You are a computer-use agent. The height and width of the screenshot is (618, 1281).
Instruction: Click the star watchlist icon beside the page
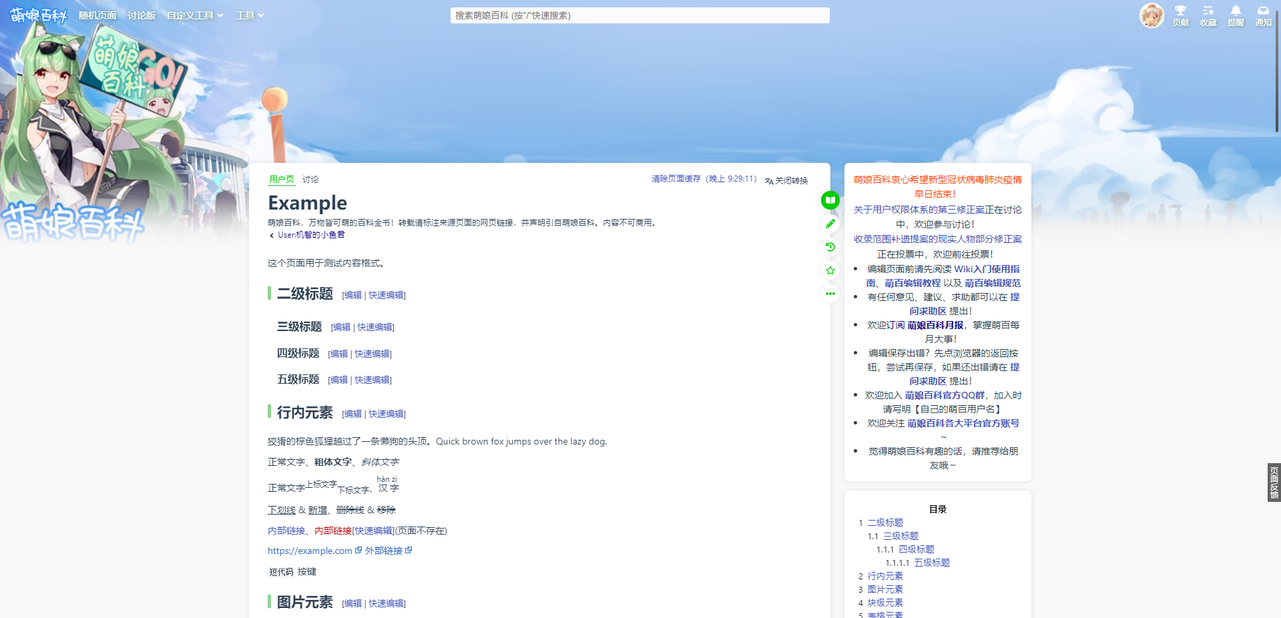tap(830, 270)
